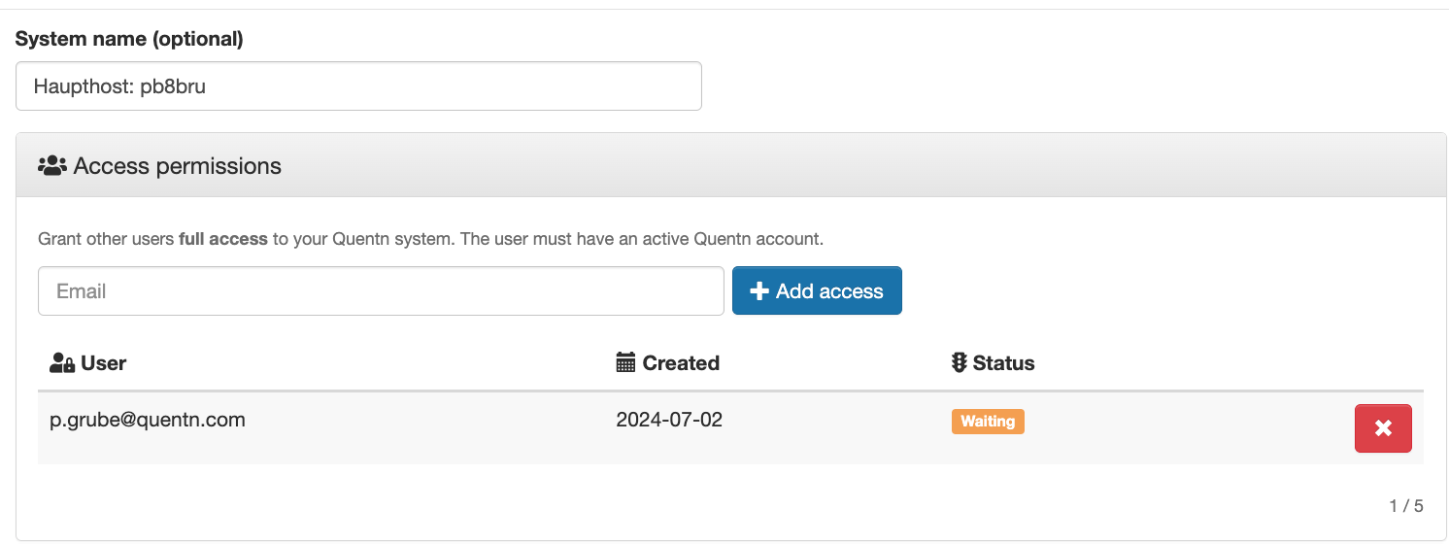Click the users group icon beside Access permissions
This screenshot has width=1449, height=544.
52,166
